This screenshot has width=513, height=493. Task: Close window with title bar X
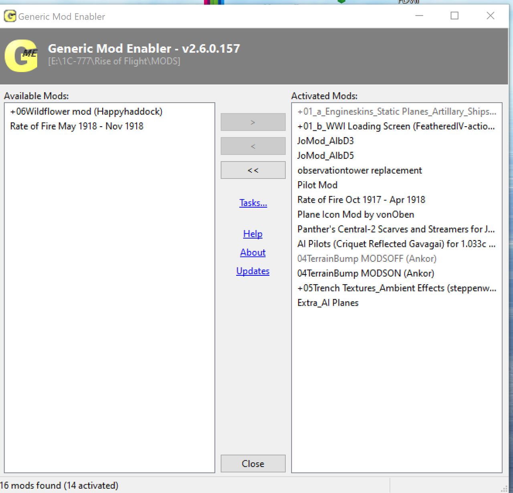click(490, 16)
